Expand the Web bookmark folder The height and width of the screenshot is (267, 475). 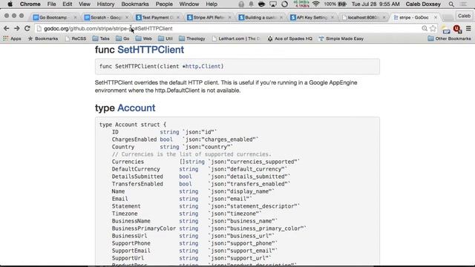point(143,39)
